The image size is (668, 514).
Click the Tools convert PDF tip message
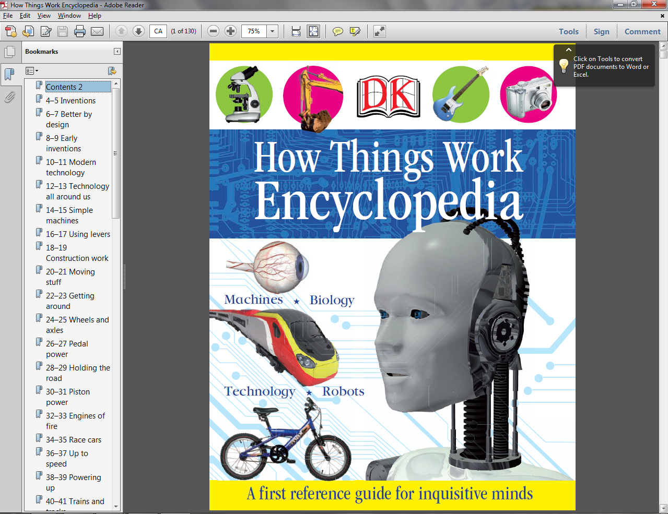(x=611, y=67)
